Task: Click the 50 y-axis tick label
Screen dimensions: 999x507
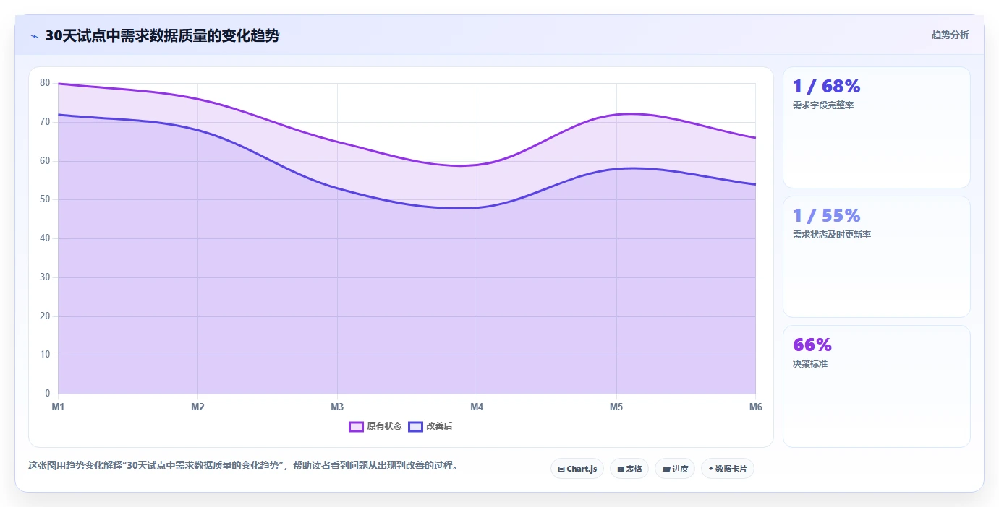Action: (x=45, y=199)
